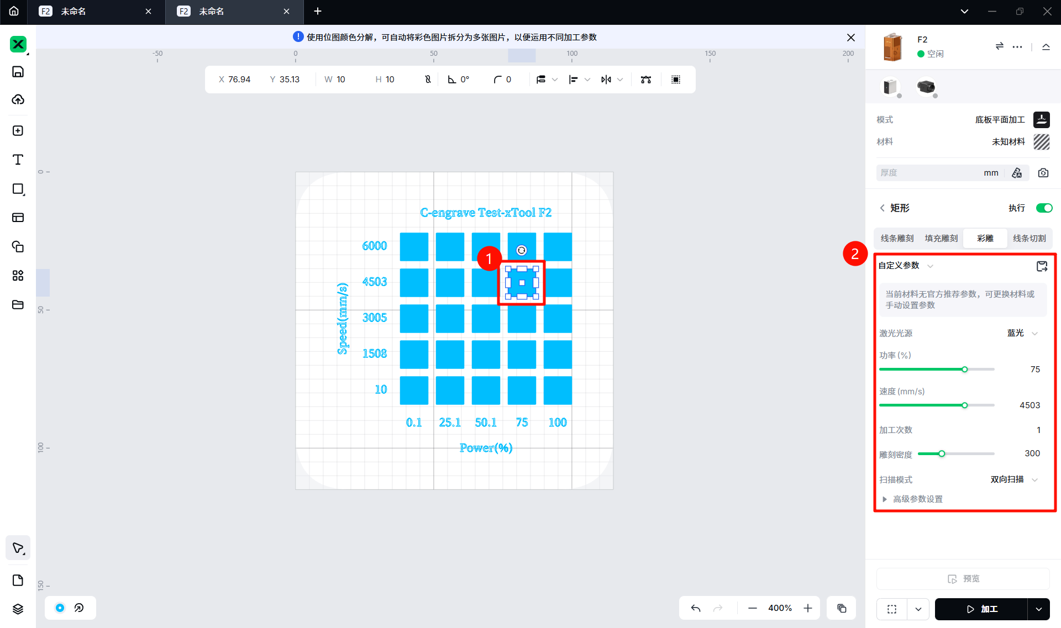Viewport: 1061px width, 628px height.
Task: Toggle the blue dot view mode
Action: click(60, 608)
